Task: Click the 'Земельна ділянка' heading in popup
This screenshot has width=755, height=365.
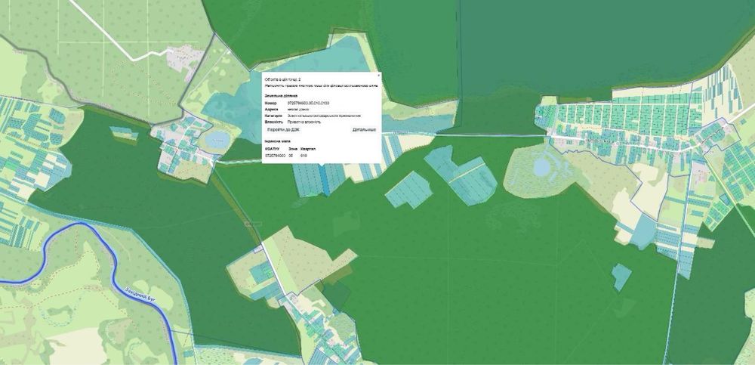Action: click(281, 96)
